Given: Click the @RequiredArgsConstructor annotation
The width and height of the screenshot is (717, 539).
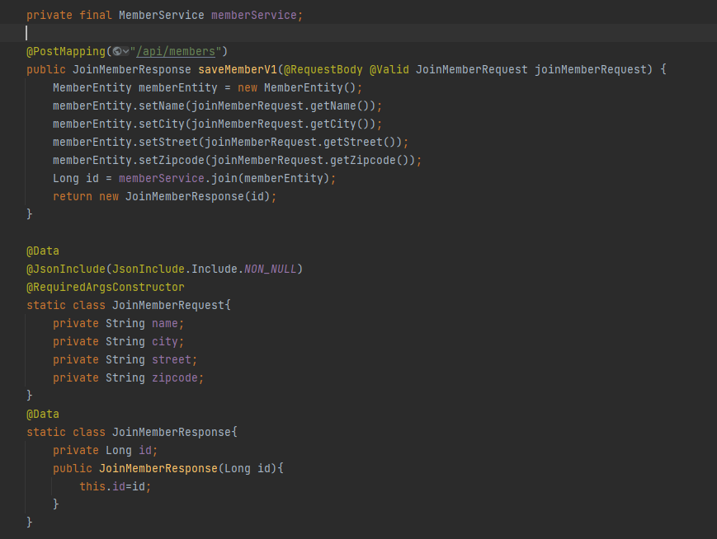Looking at the screenshot, I should 106,287.
